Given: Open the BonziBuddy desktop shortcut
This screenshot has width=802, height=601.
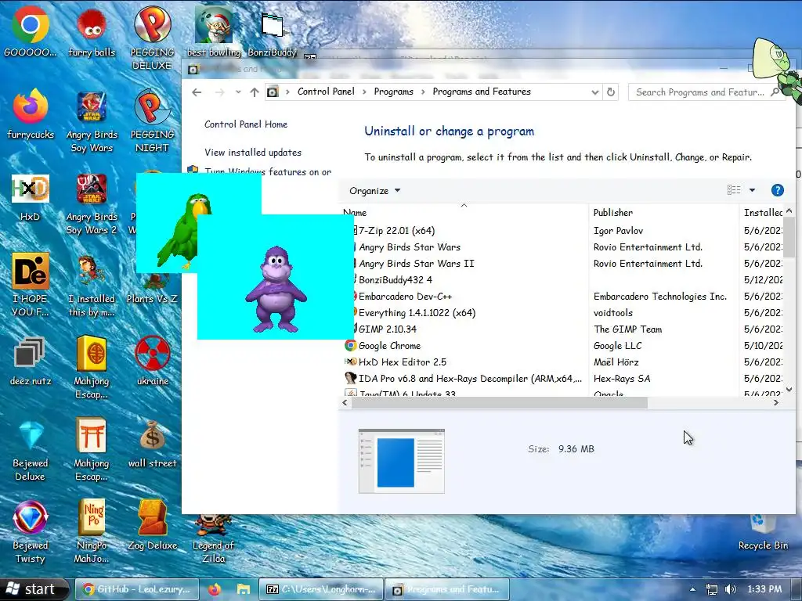Looking at the screenshot, I should 272,33.
